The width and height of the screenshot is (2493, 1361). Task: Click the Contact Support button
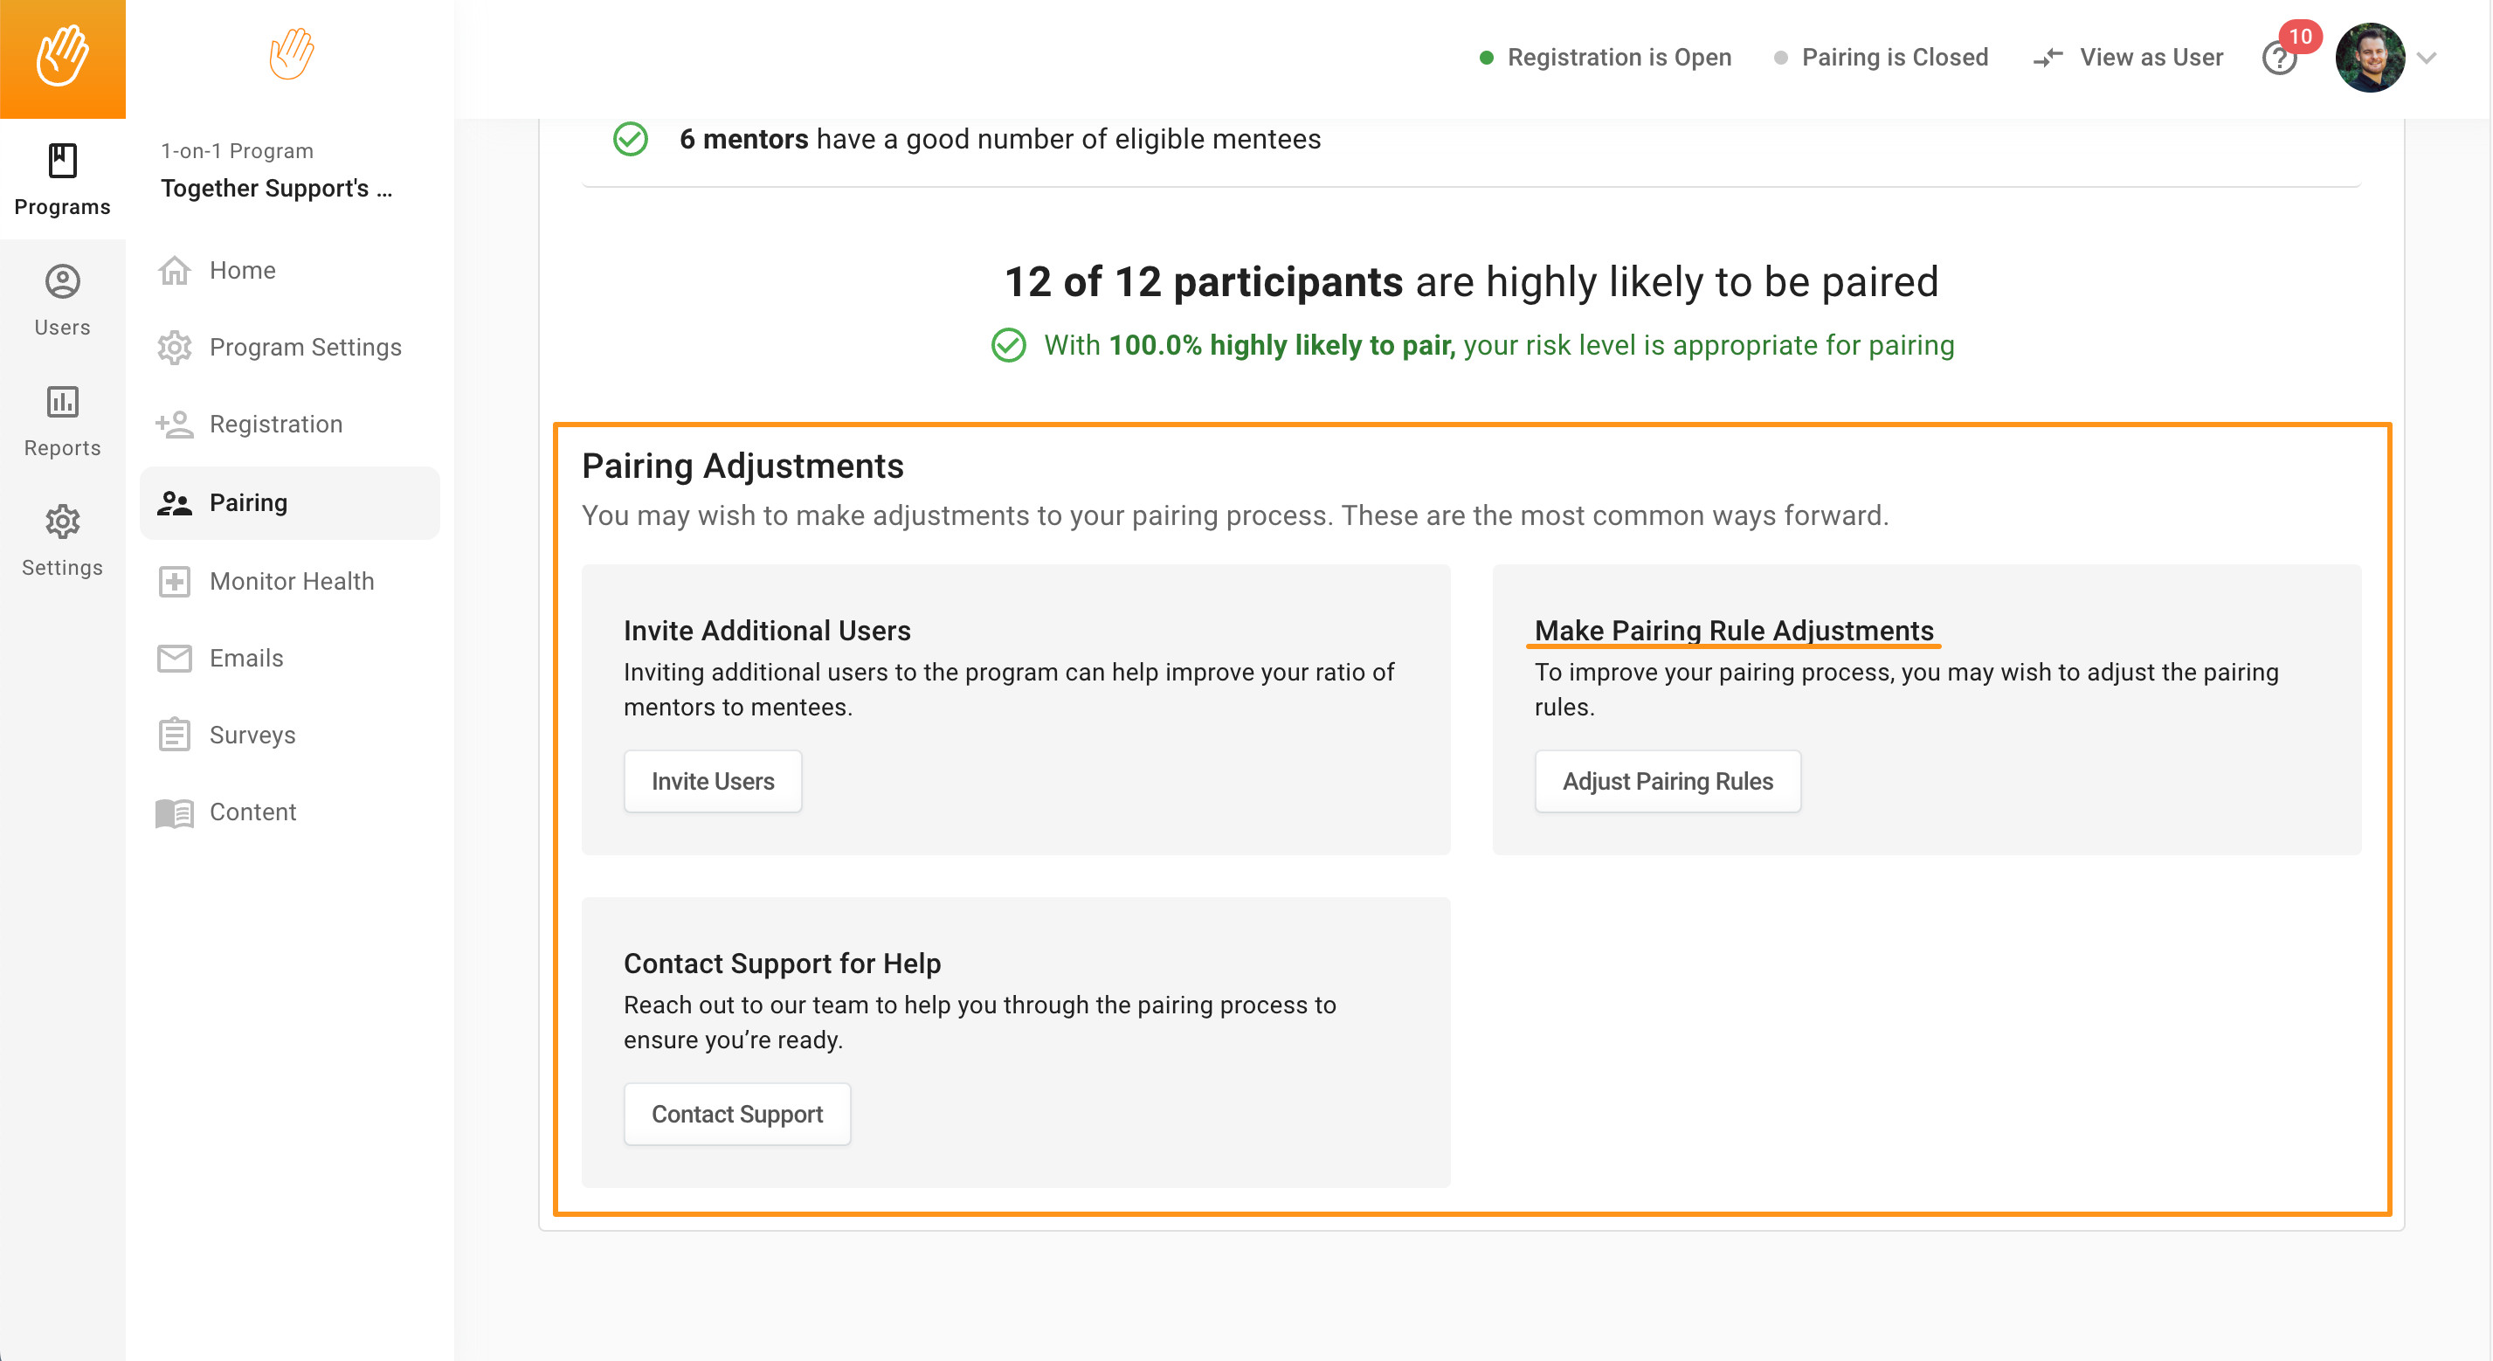(x=736, y=1114)
